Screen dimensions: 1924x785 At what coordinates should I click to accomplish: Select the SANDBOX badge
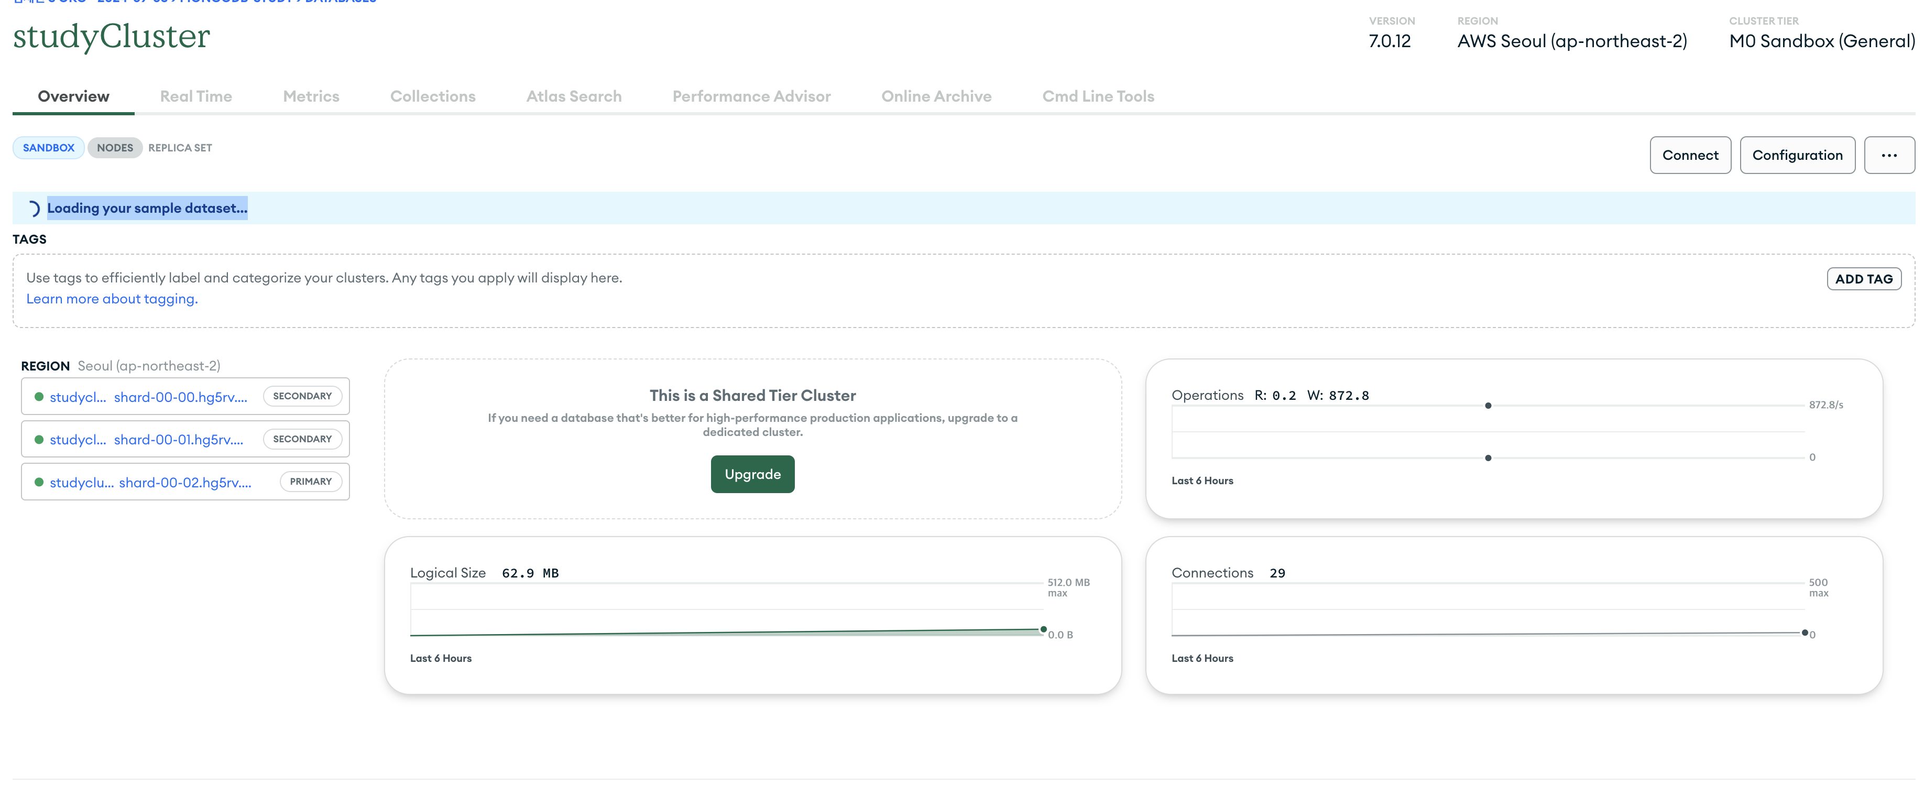click(49, 148)
